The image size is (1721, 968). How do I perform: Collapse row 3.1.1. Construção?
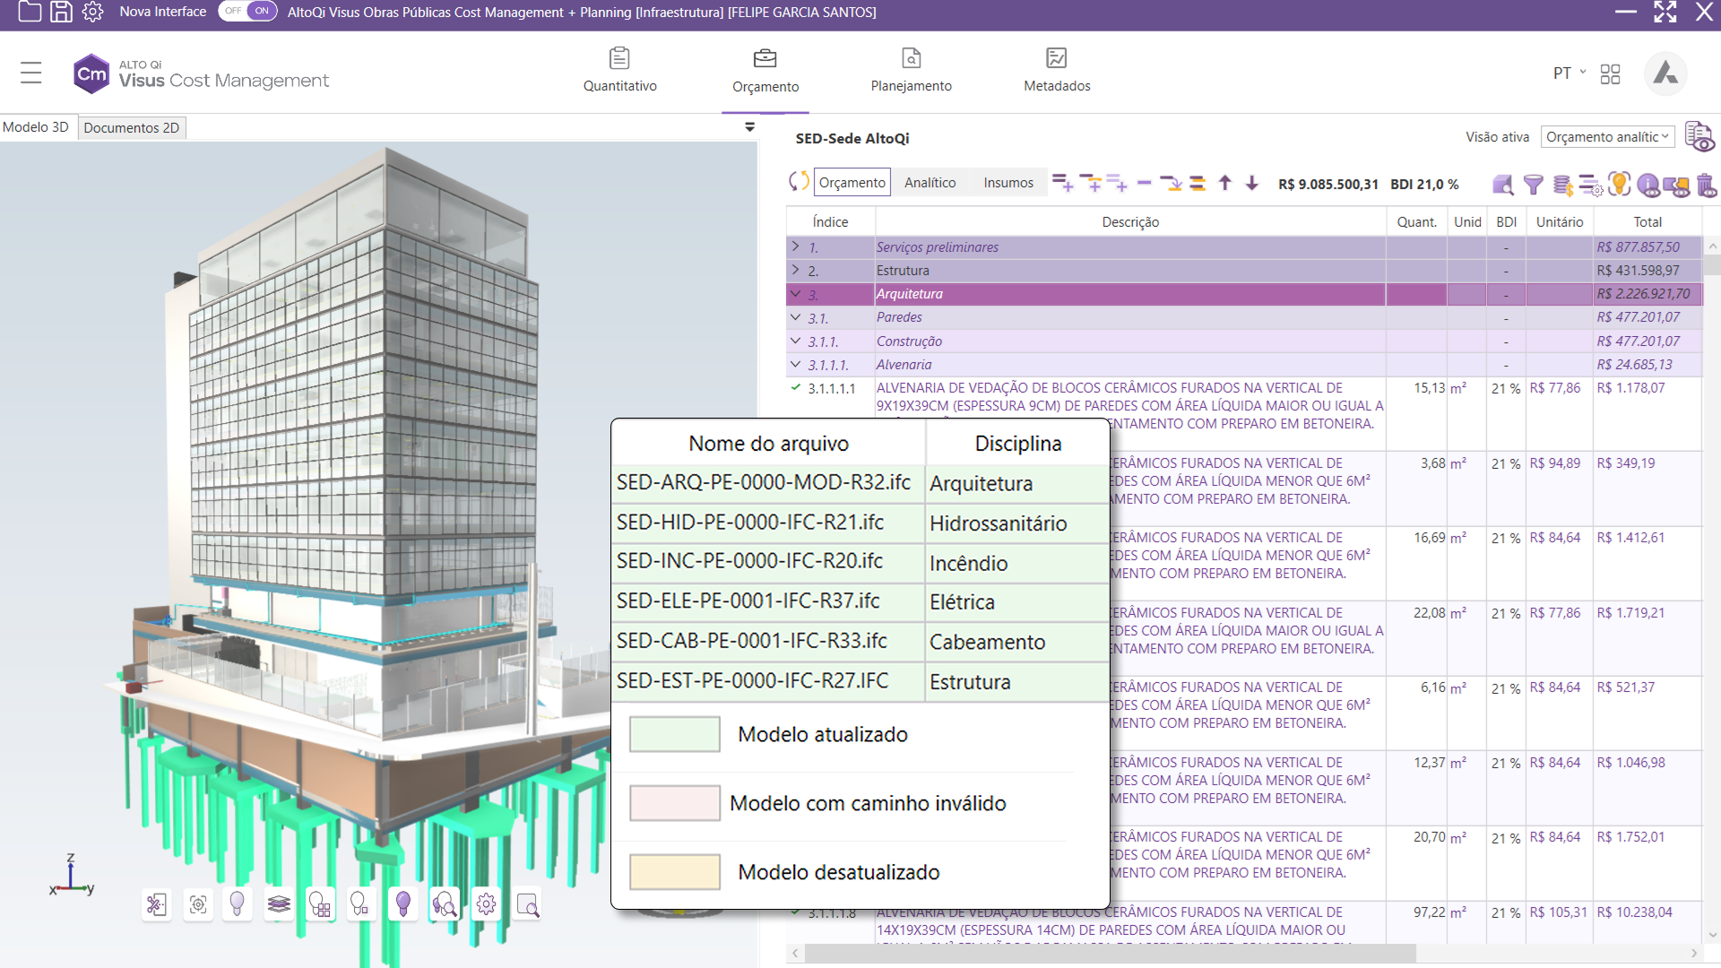pos(795,341)
